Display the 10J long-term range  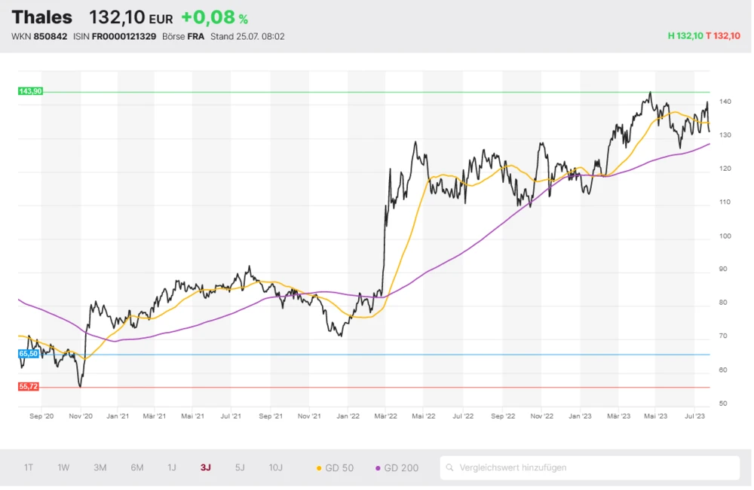[276, 467]
